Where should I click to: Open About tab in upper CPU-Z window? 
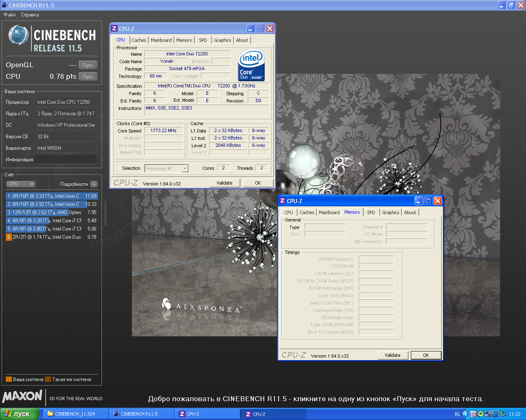tap(242, 40)
